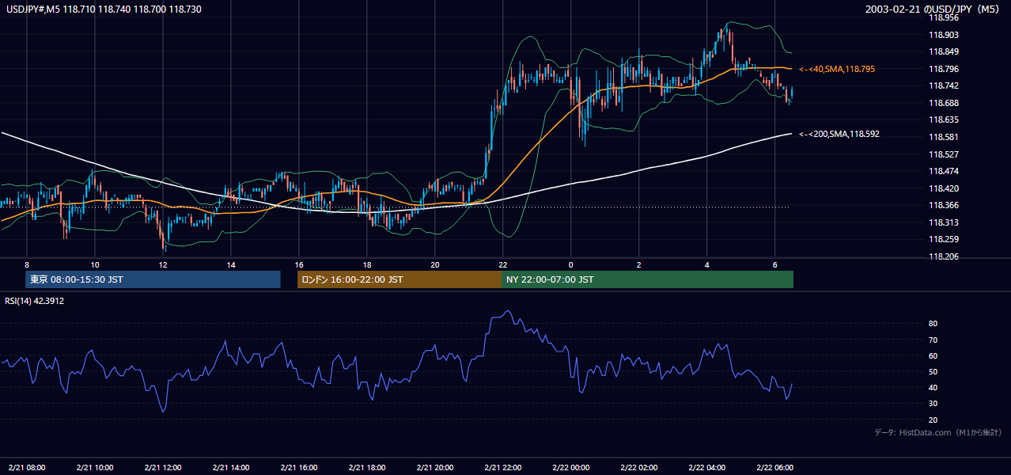Click the bottom time label 2/21 10:00
This screenshot has height=475, width=1011.
(95, 467)
